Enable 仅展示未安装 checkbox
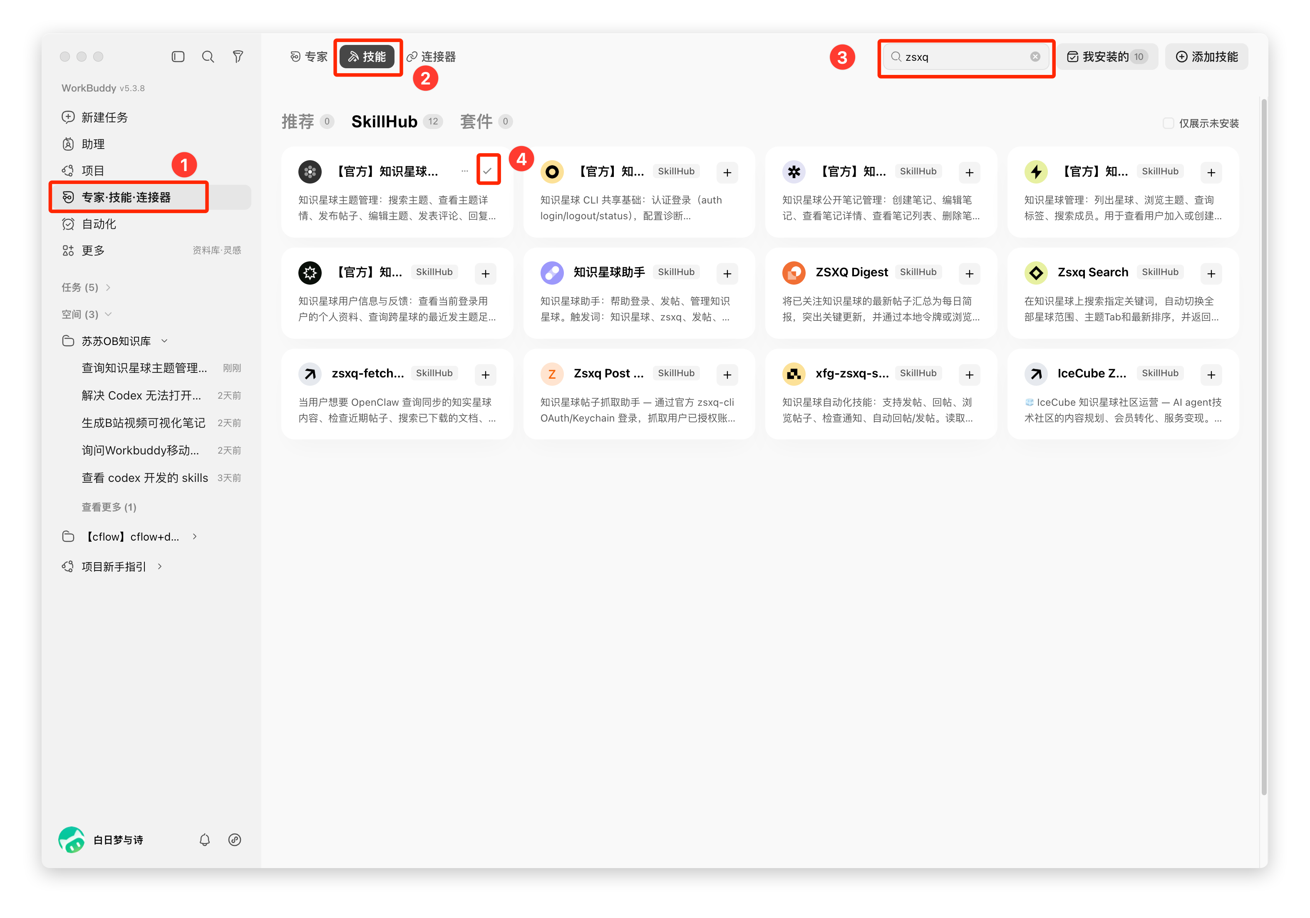This screenshot has height=918, width=1310. click(x=1168, y=123)
